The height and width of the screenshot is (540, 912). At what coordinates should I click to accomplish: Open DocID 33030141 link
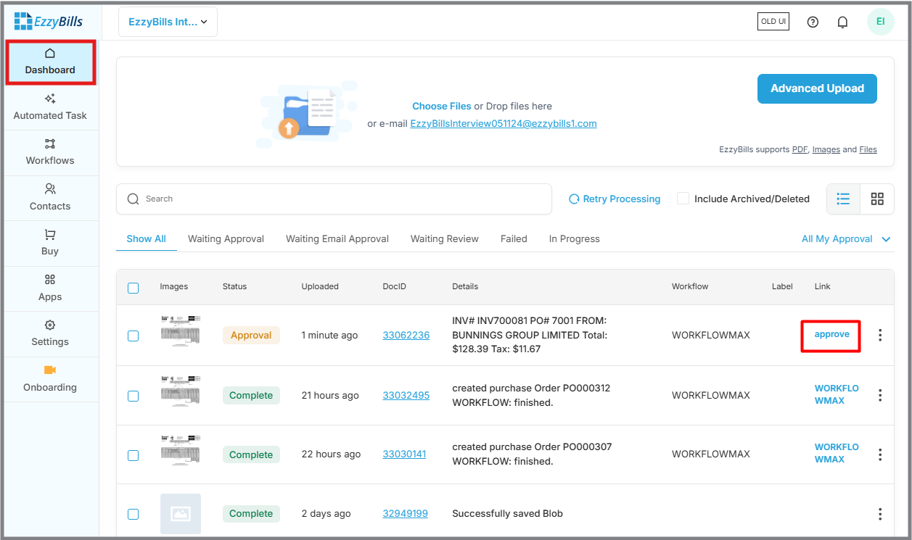[x=404, y=454]
